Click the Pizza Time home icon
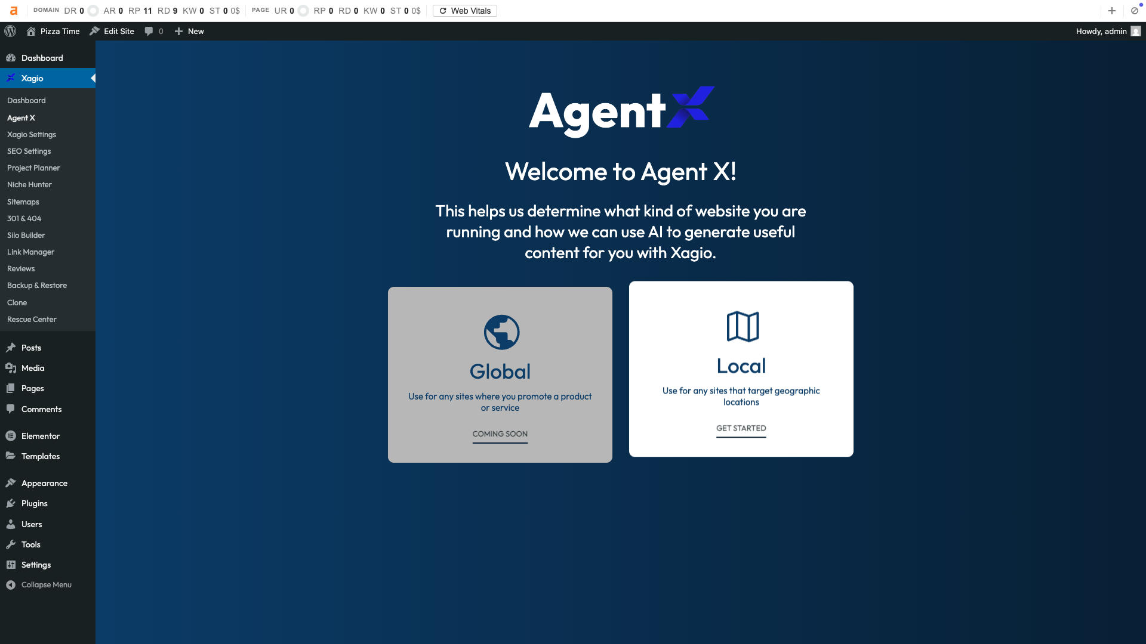This screenshot has height=644, width=1146. 31,31
